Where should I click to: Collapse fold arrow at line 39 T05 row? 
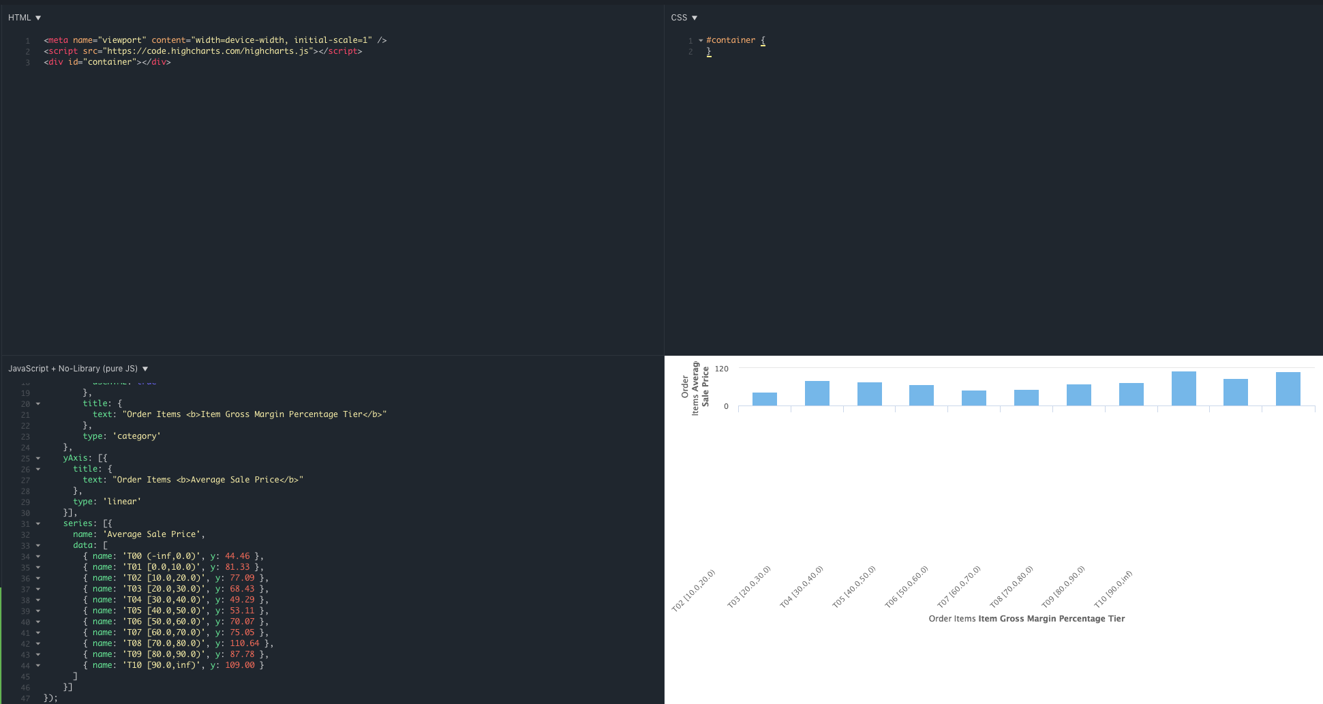point(38,611)
